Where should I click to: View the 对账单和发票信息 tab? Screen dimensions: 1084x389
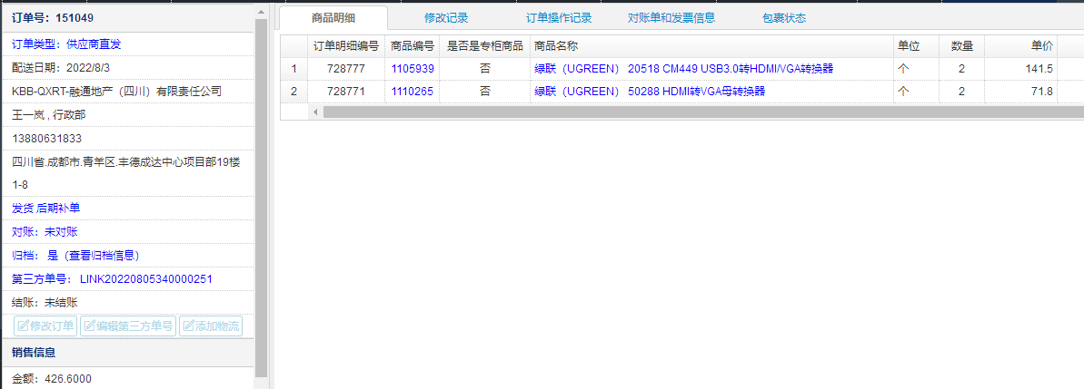(671, 18)
